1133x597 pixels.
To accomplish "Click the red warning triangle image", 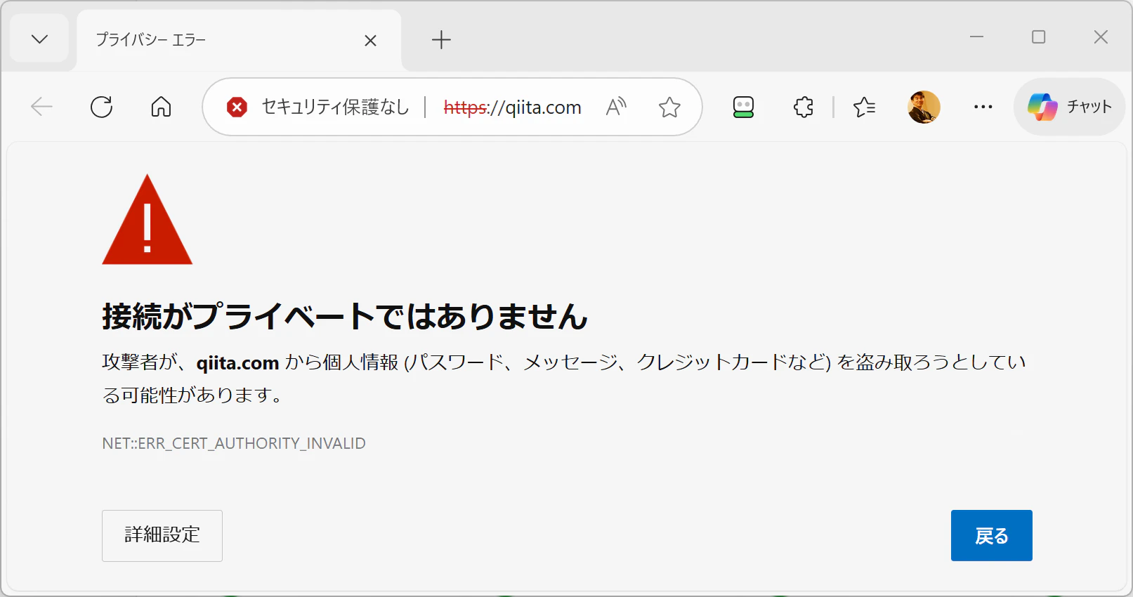I will pos(148,220).
